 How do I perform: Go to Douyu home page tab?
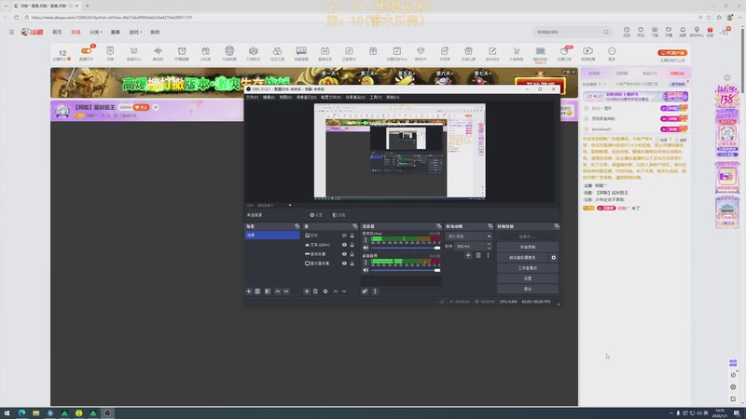(57, 33)
